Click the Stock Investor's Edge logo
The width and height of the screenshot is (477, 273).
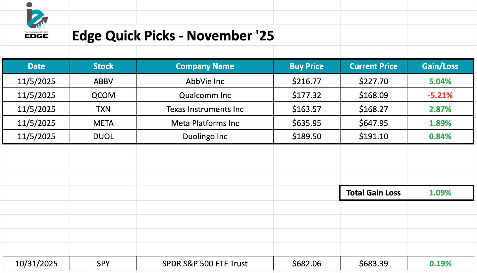pos(37,21)
